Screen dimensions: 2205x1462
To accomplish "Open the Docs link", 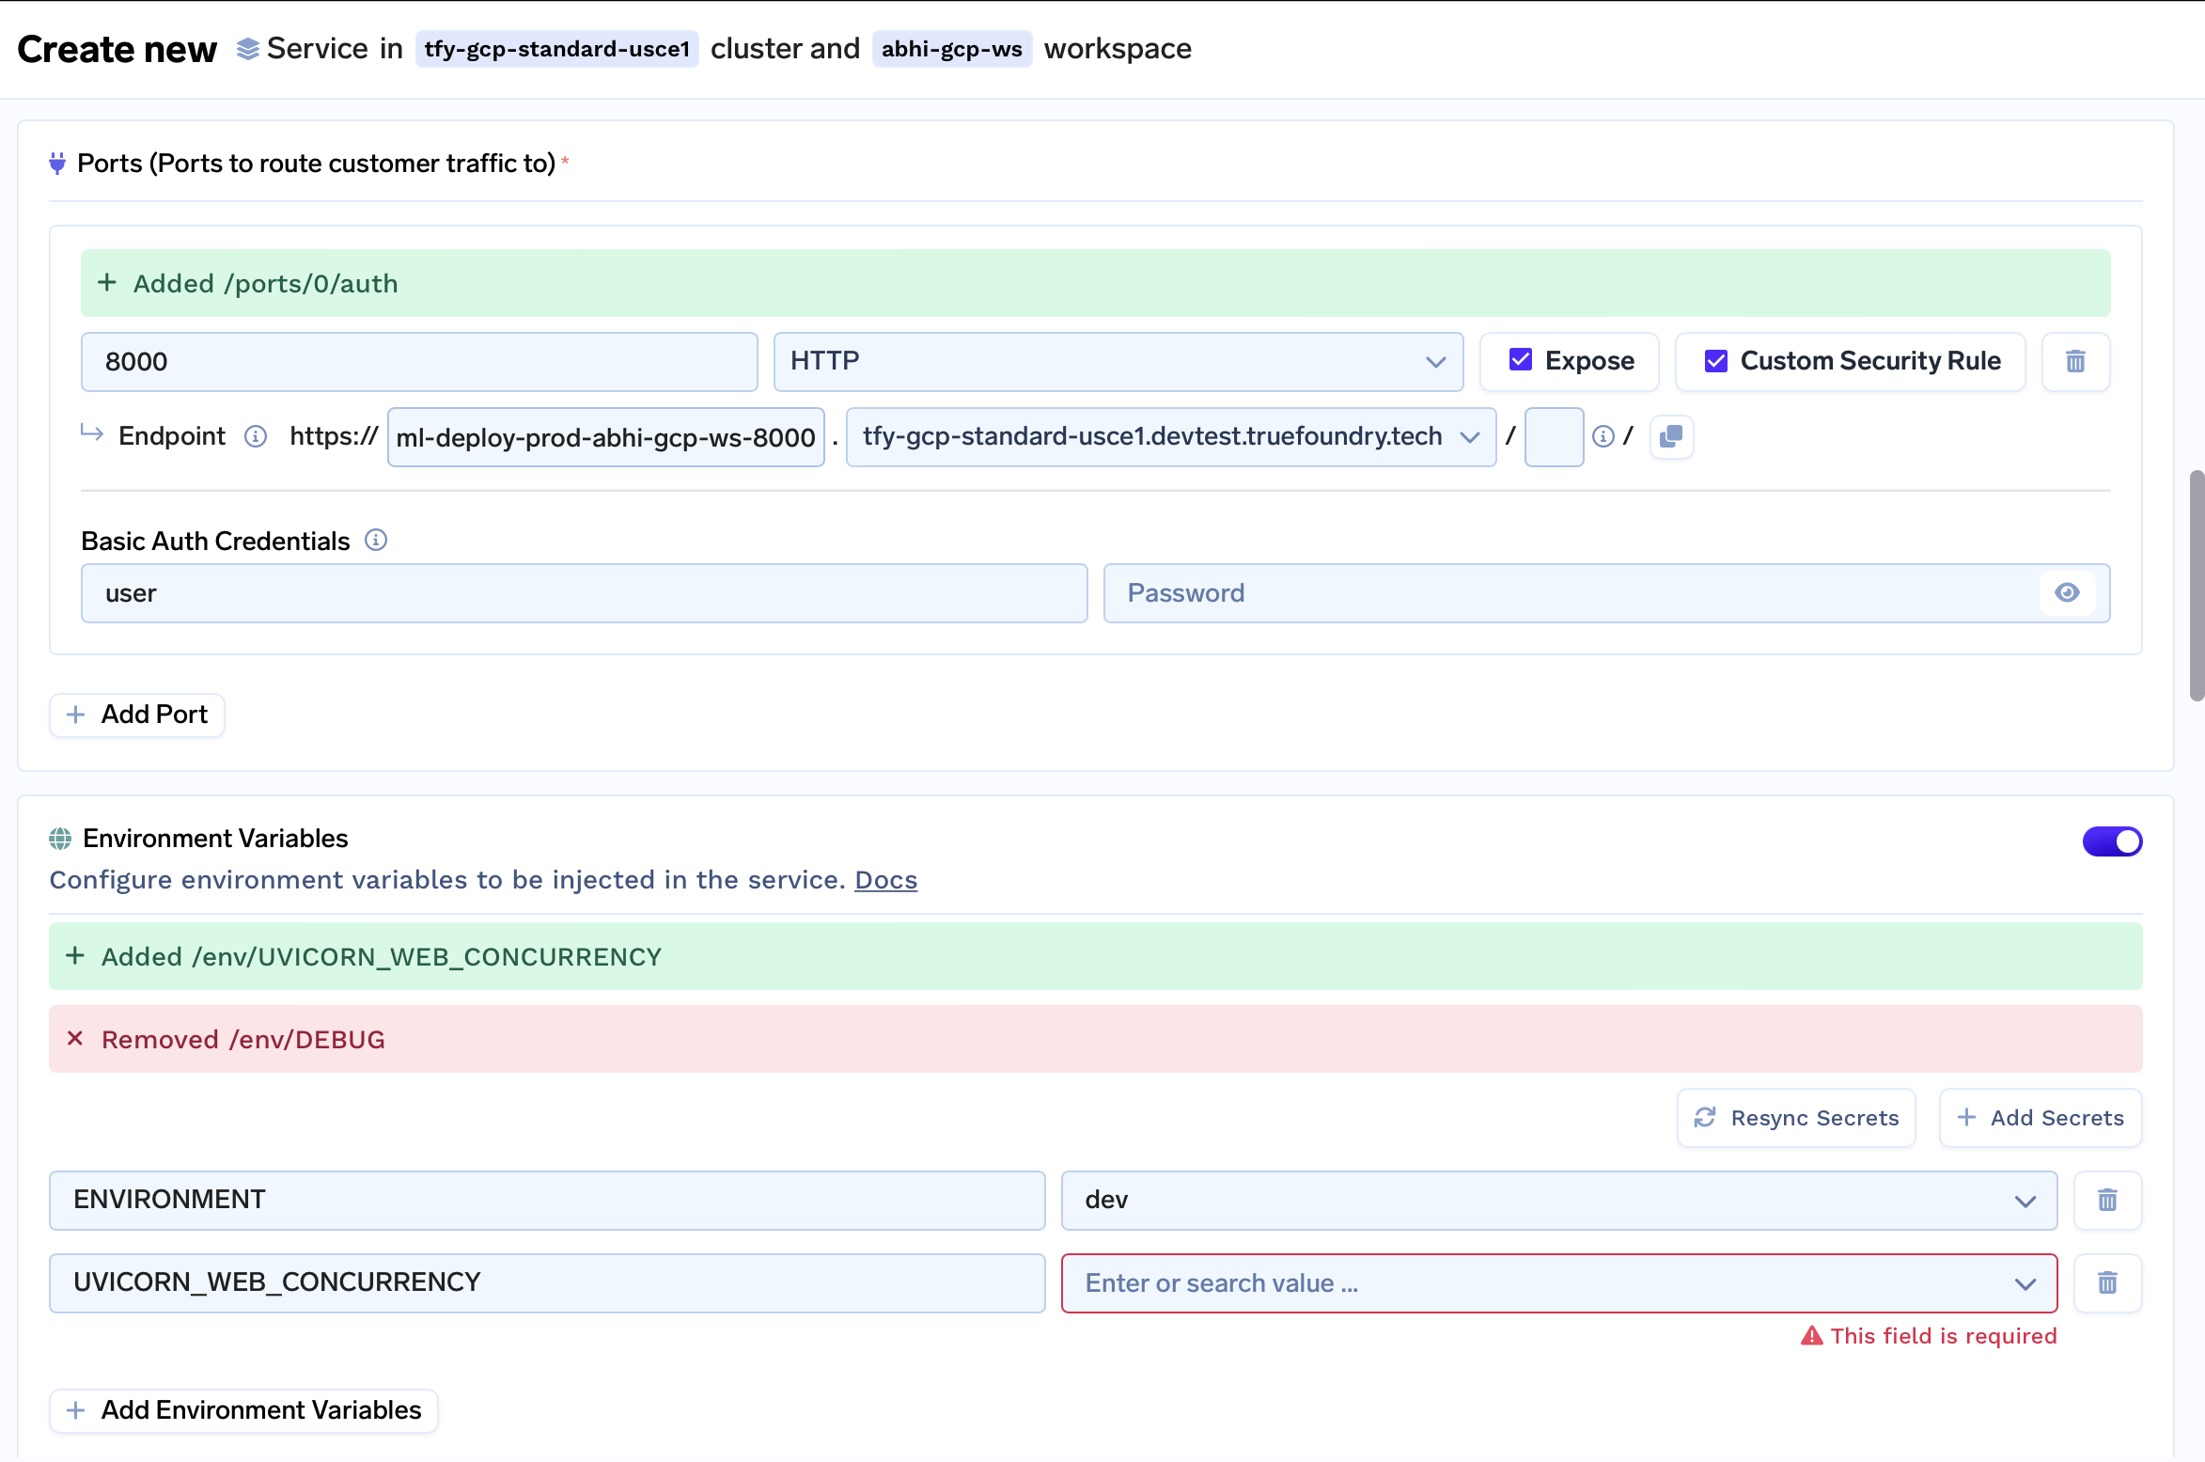I will click(x=885, y=880).
